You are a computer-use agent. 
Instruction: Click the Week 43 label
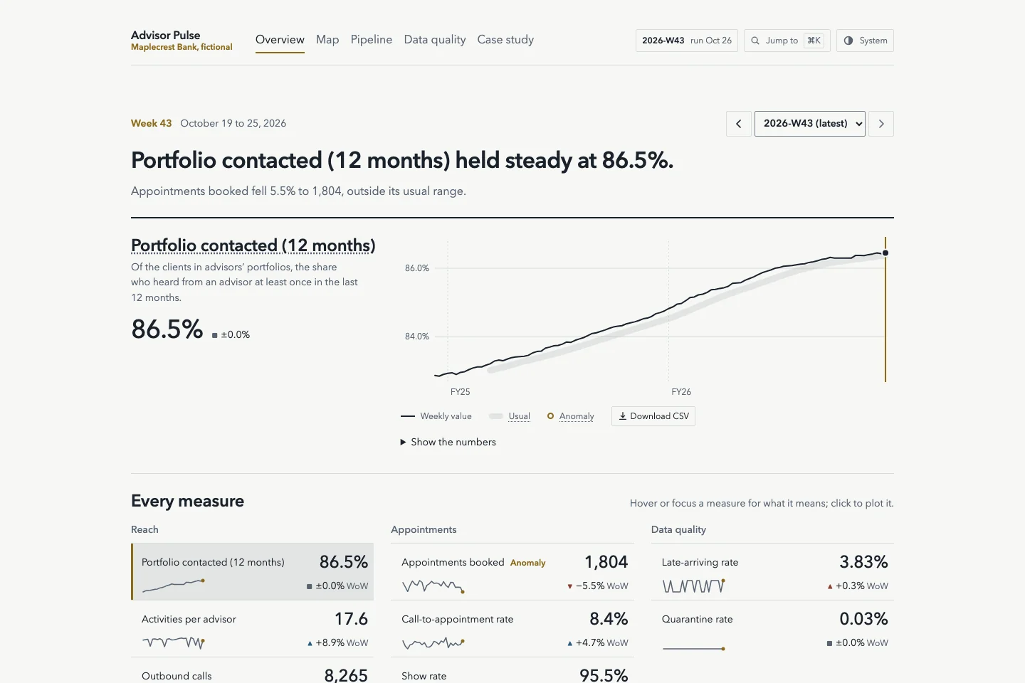pyautogui.click(x=152, y=123)
